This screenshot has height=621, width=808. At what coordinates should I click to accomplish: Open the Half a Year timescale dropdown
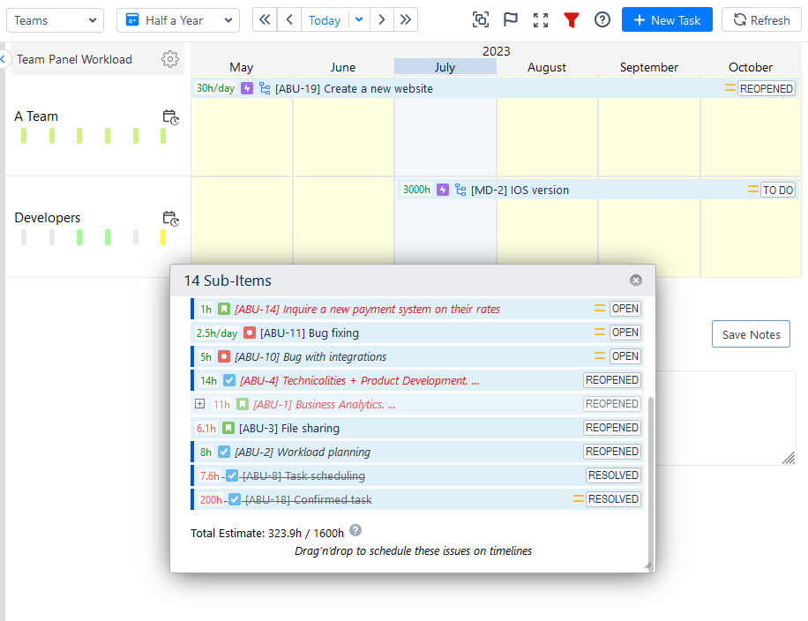(177, 19)
